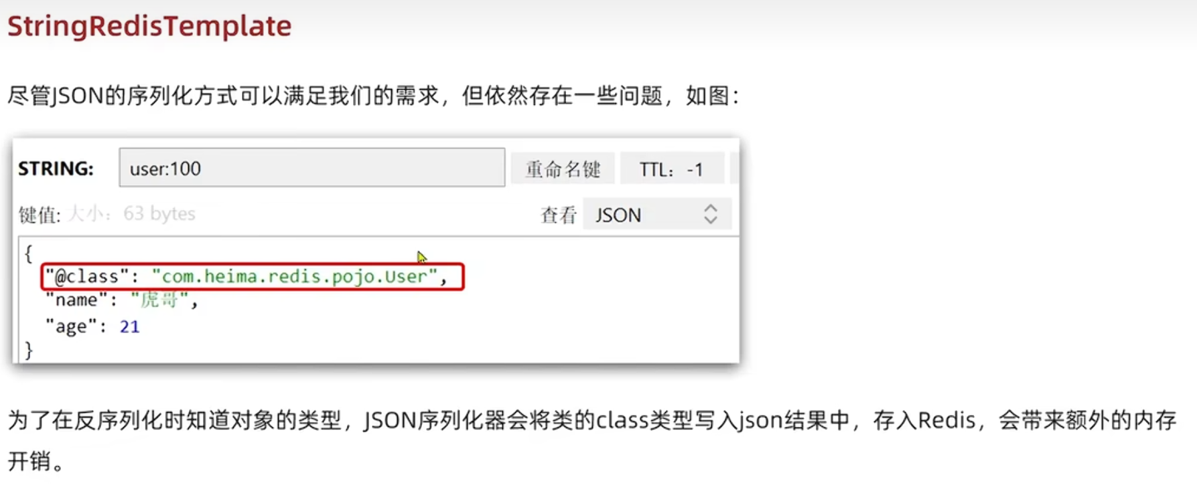The image size is (1197, 485).
Task: Click the 重命名键 rename key button
Action: (x=563, y=169)
